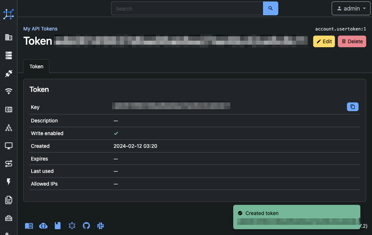Click the yellow Edit button

tap(324, 41)
